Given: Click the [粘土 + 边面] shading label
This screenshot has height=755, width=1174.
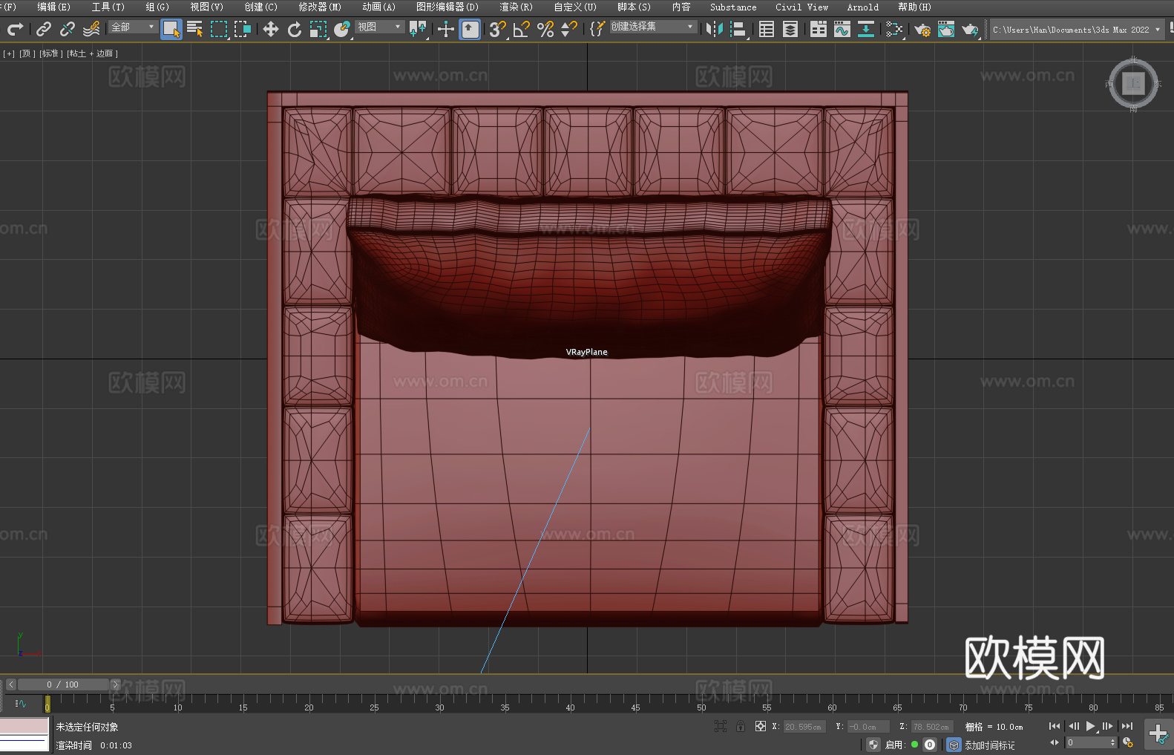Looking at the screenshot, I should click(x=92, y=53).
